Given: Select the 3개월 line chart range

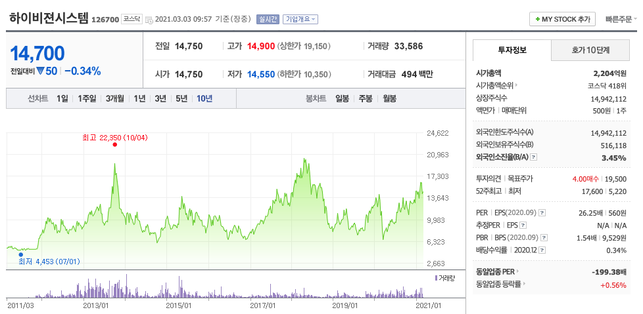Looking at the screenshot, I should click(115, 98).
